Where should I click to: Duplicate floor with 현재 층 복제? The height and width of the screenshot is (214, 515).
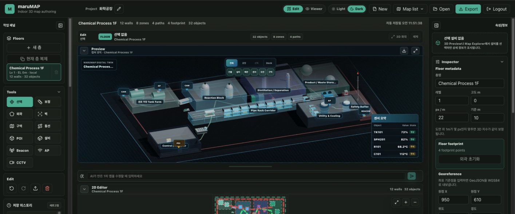click(x=34, y=58)
